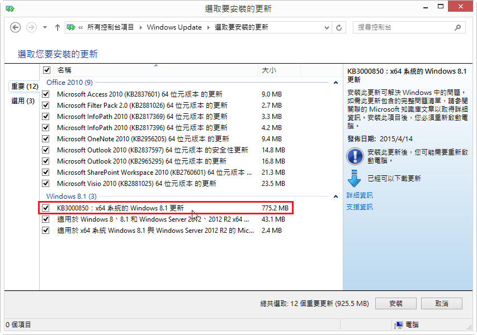Uncheck Microsoft Access 2010 update checkbox

coord(46,94)
